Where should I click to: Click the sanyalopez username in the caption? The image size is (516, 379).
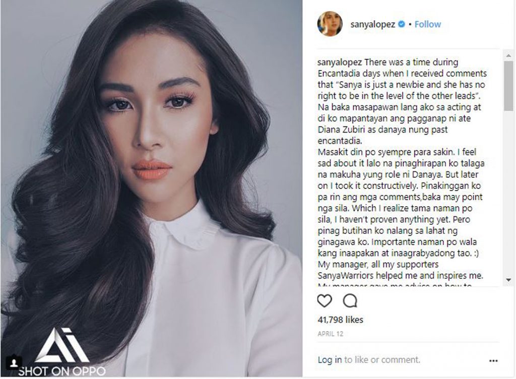click(340, 62)
